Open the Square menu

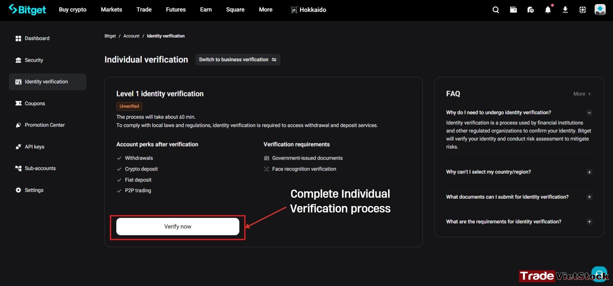(x=235, y=10)
